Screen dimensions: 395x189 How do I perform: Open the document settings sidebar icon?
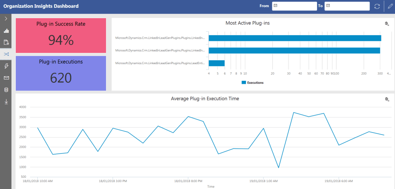[x=6, y=42]
